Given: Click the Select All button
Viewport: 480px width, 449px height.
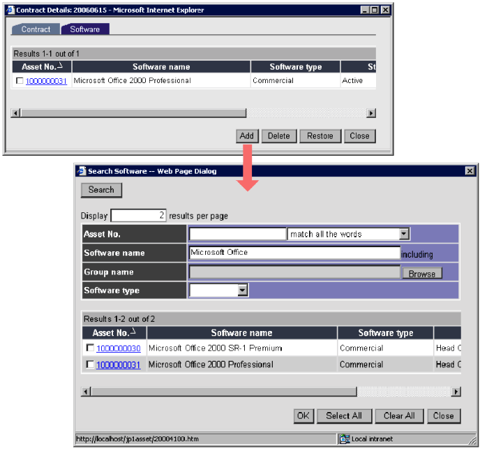Looking at the screenshot, I should pos(344,416).
